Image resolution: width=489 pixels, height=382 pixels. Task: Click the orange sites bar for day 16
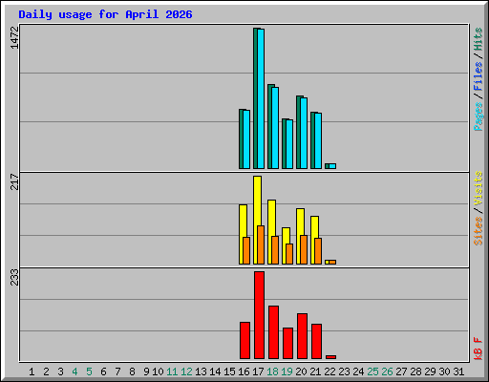246,250
